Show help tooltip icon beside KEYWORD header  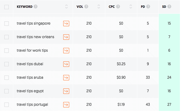click(x=36, y=6)
